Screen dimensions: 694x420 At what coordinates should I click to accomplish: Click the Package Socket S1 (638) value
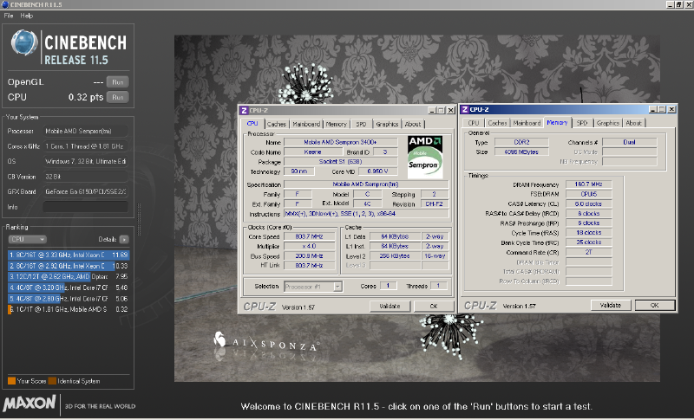pyautogui.click(x=340, y=162)
